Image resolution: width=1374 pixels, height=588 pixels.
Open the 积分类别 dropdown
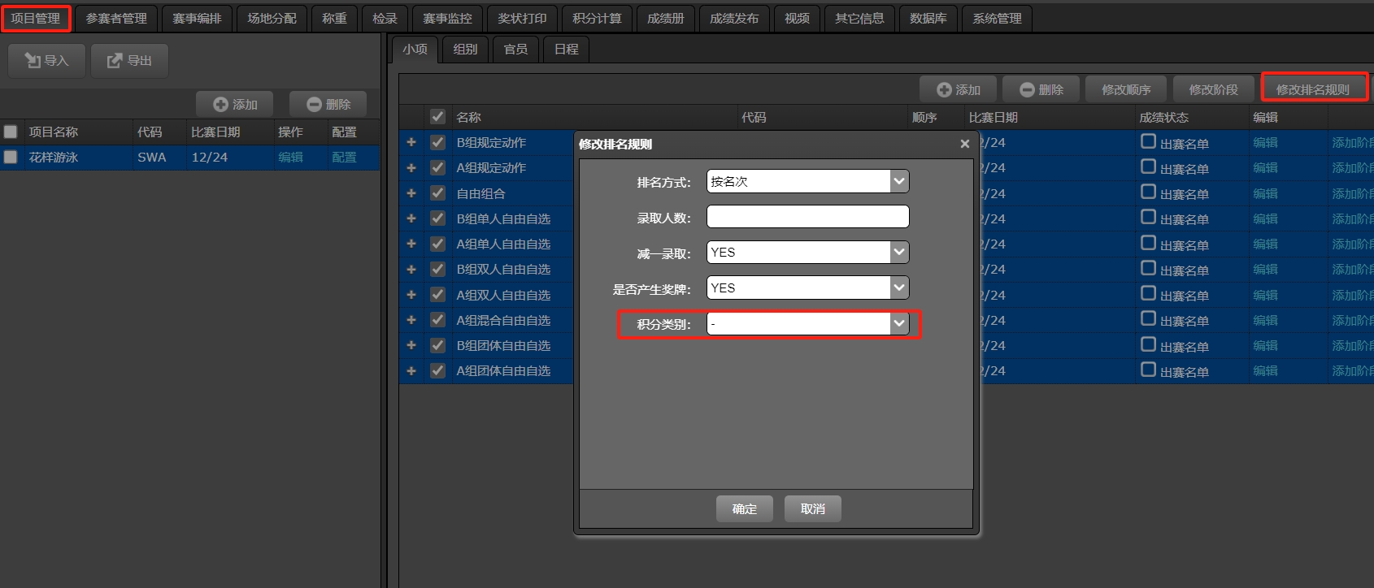(898, 324)
